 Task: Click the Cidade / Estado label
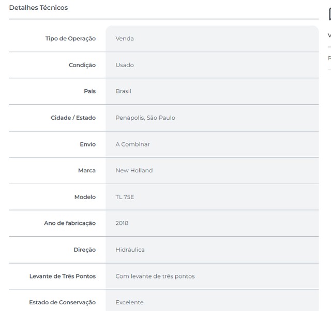73,118
